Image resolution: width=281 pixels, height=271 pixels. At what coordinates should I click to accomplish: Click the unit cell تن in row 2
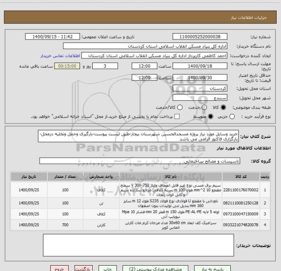[x=101, y=203]
